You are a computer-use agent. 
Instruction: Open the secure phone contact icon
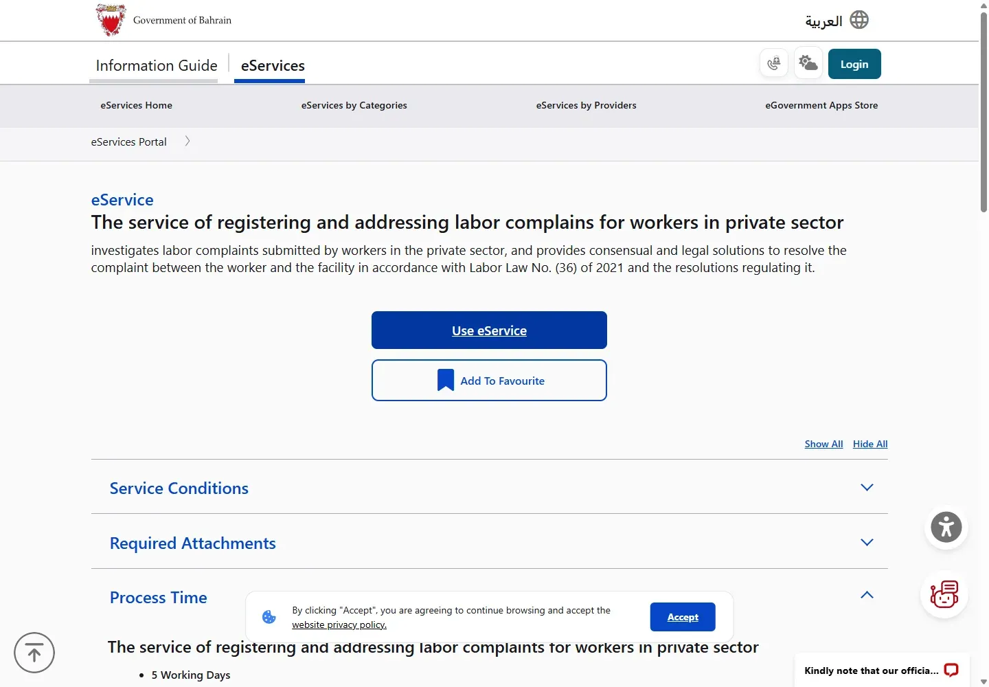[x=774, y=64]
